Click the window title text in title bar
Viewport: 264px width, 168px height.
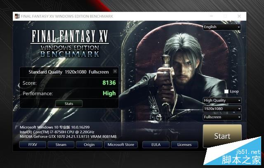[x=67, y=17]
